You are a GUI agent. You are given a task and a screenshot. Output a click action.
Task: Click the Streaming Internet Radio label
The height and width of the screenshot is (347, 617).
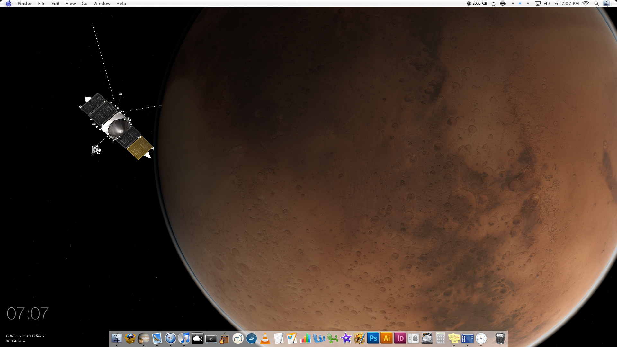click(x=25, y=335)
